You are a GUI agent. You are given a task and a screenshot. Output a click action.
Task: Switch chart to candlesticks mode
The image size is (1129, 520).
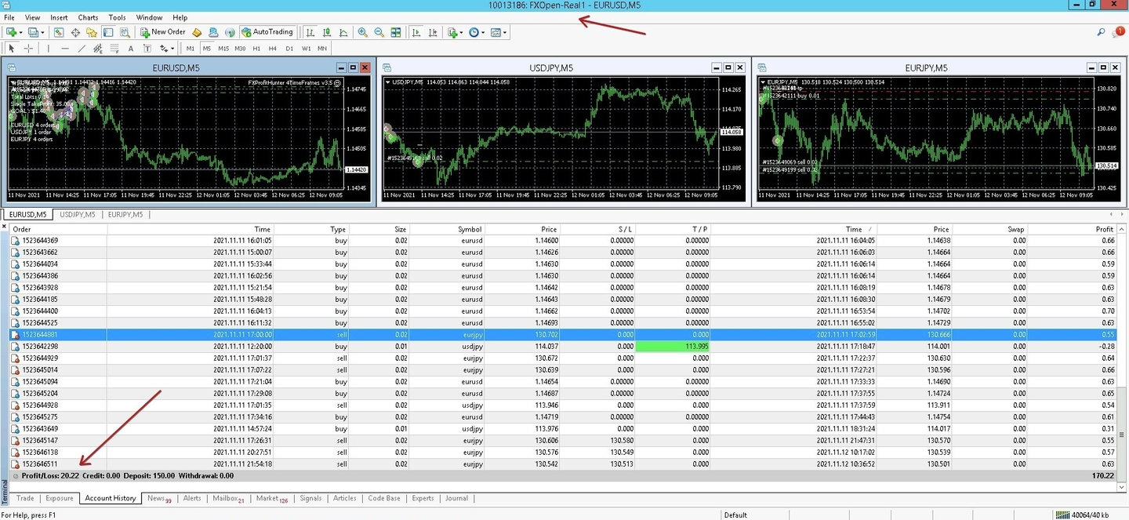click(327, 32)
